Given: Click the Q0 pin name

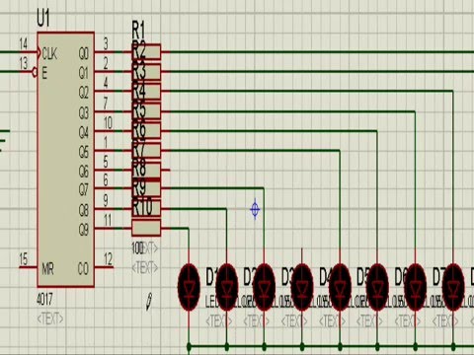Looking at the screenshot, I should 83,53.
